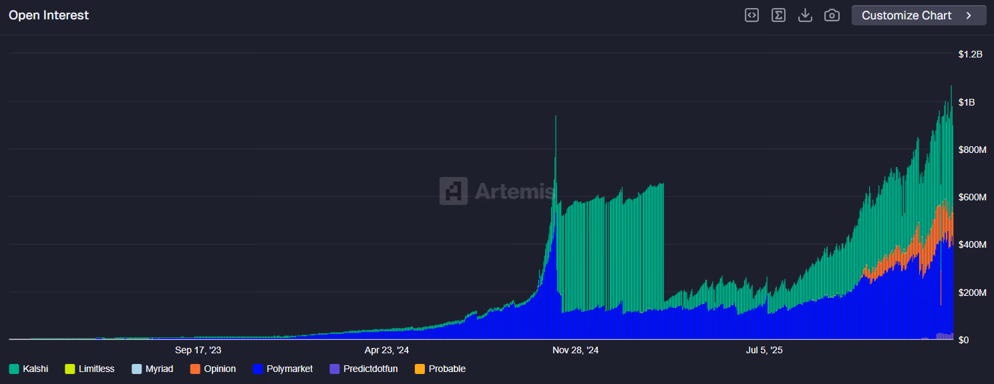Select the Opinion legend label

click(x=220, y=369)
